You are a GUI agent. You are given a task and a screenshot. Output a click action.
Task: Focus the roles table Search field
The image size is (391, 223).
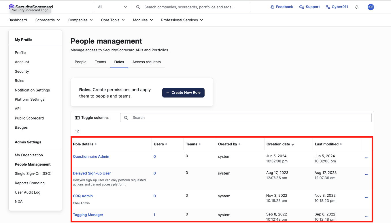(x=246, y=118)
